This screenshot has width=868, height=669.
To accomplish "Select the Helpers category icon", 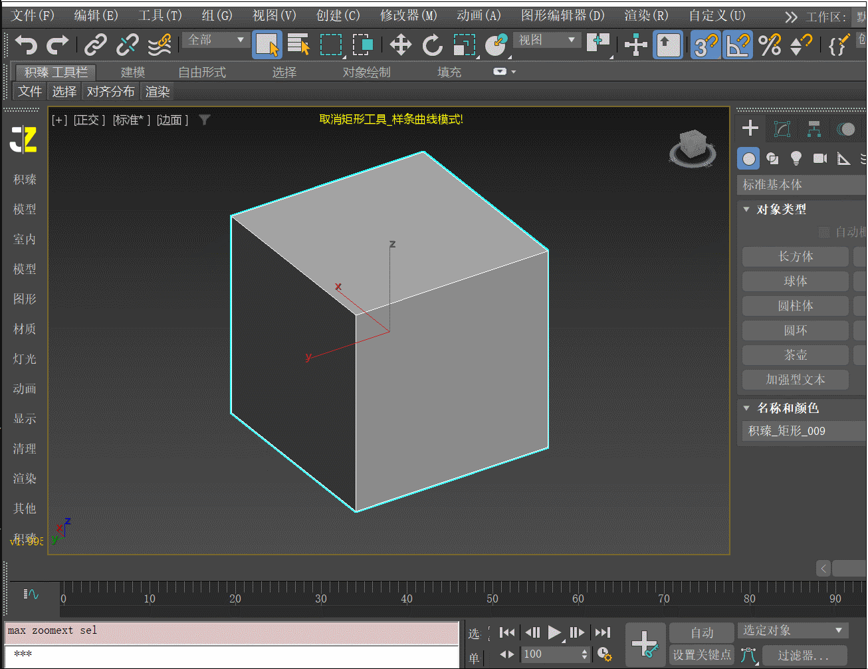I will pyautogui.click(x=843, y=158).
